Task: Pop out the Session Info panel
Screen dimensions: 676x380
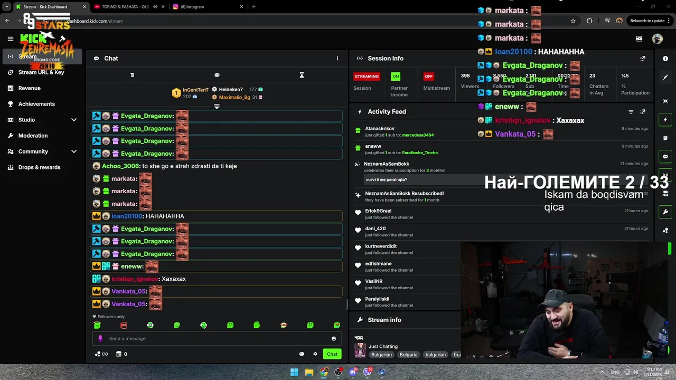Action: (643, 59)
